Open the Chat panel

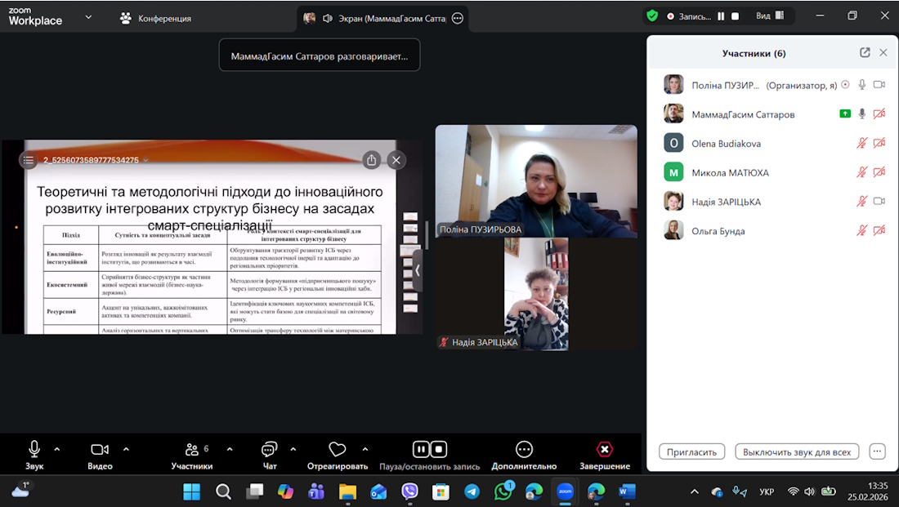pyautogui.click(x=269, y=450)
